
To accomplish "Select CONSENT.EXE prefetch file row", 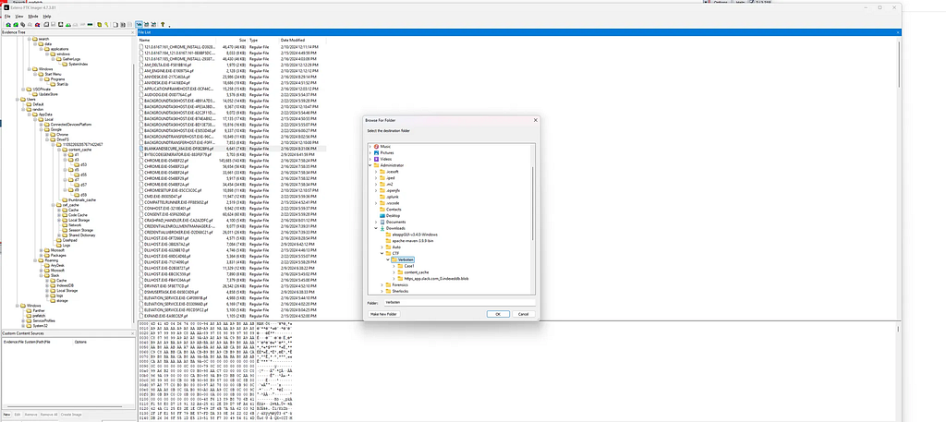I will click(232, 214).
